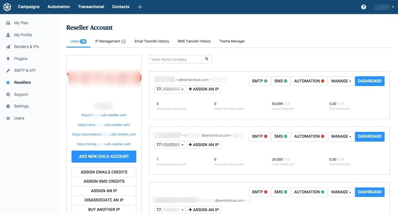Toggle SMTP for the first child account
Image resolution: width=398 pixels, height=214 pixels.
click(259, 81)
